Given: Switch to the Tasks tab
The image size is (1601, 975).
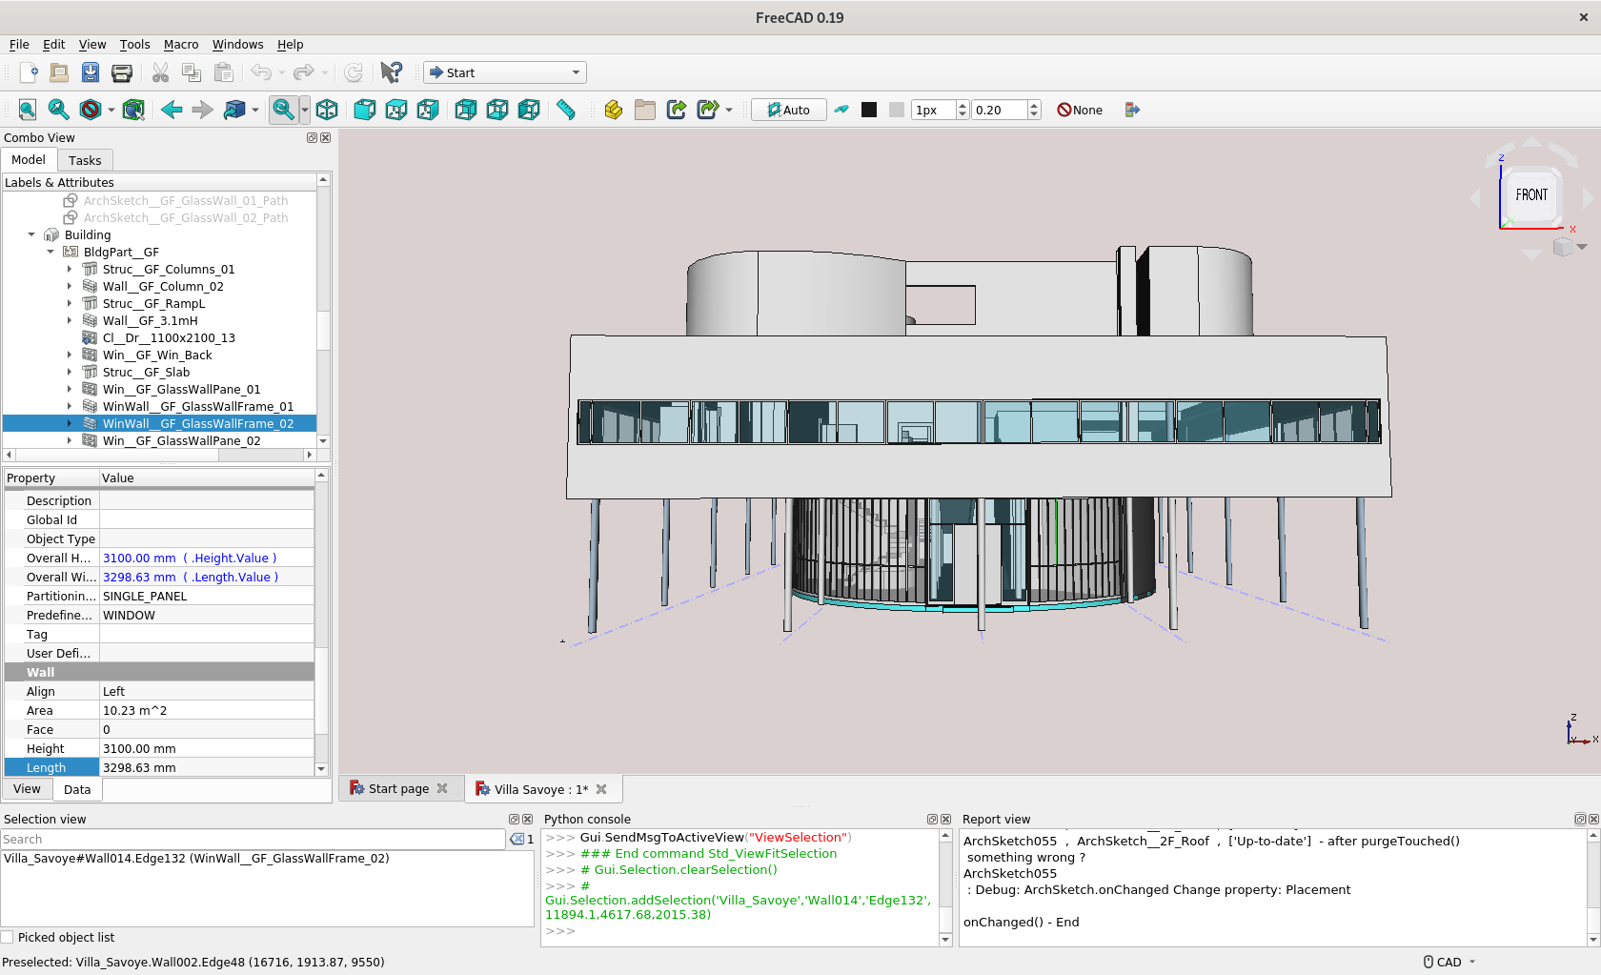Looking at the screenshot, I should click(x=85, y=160).
